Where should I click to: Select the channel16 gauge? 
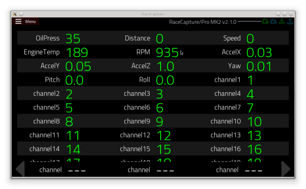(244, 149)
